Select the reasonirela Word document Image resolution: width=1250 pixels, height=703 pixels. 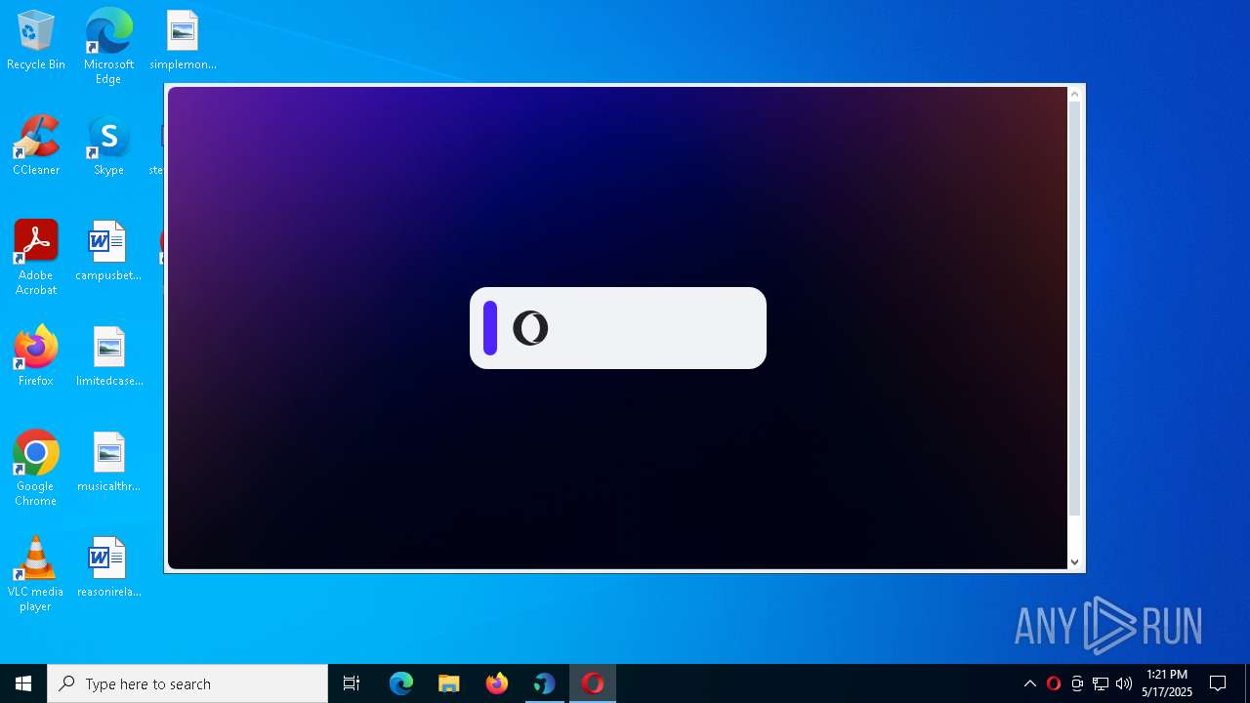tap(108, 567)
